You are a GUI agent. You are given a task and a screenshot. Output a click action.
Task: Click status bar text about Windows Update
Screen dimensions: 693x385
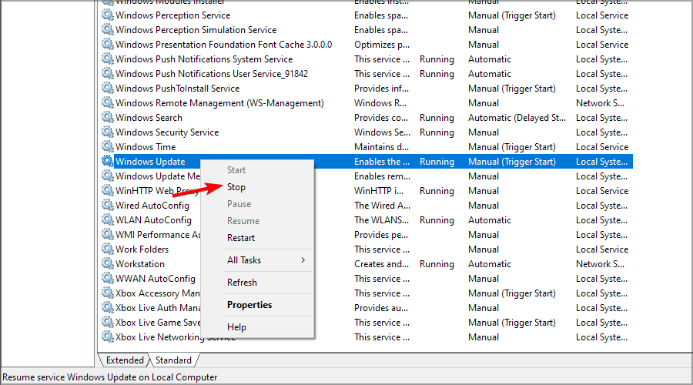(x=109, y=377)
